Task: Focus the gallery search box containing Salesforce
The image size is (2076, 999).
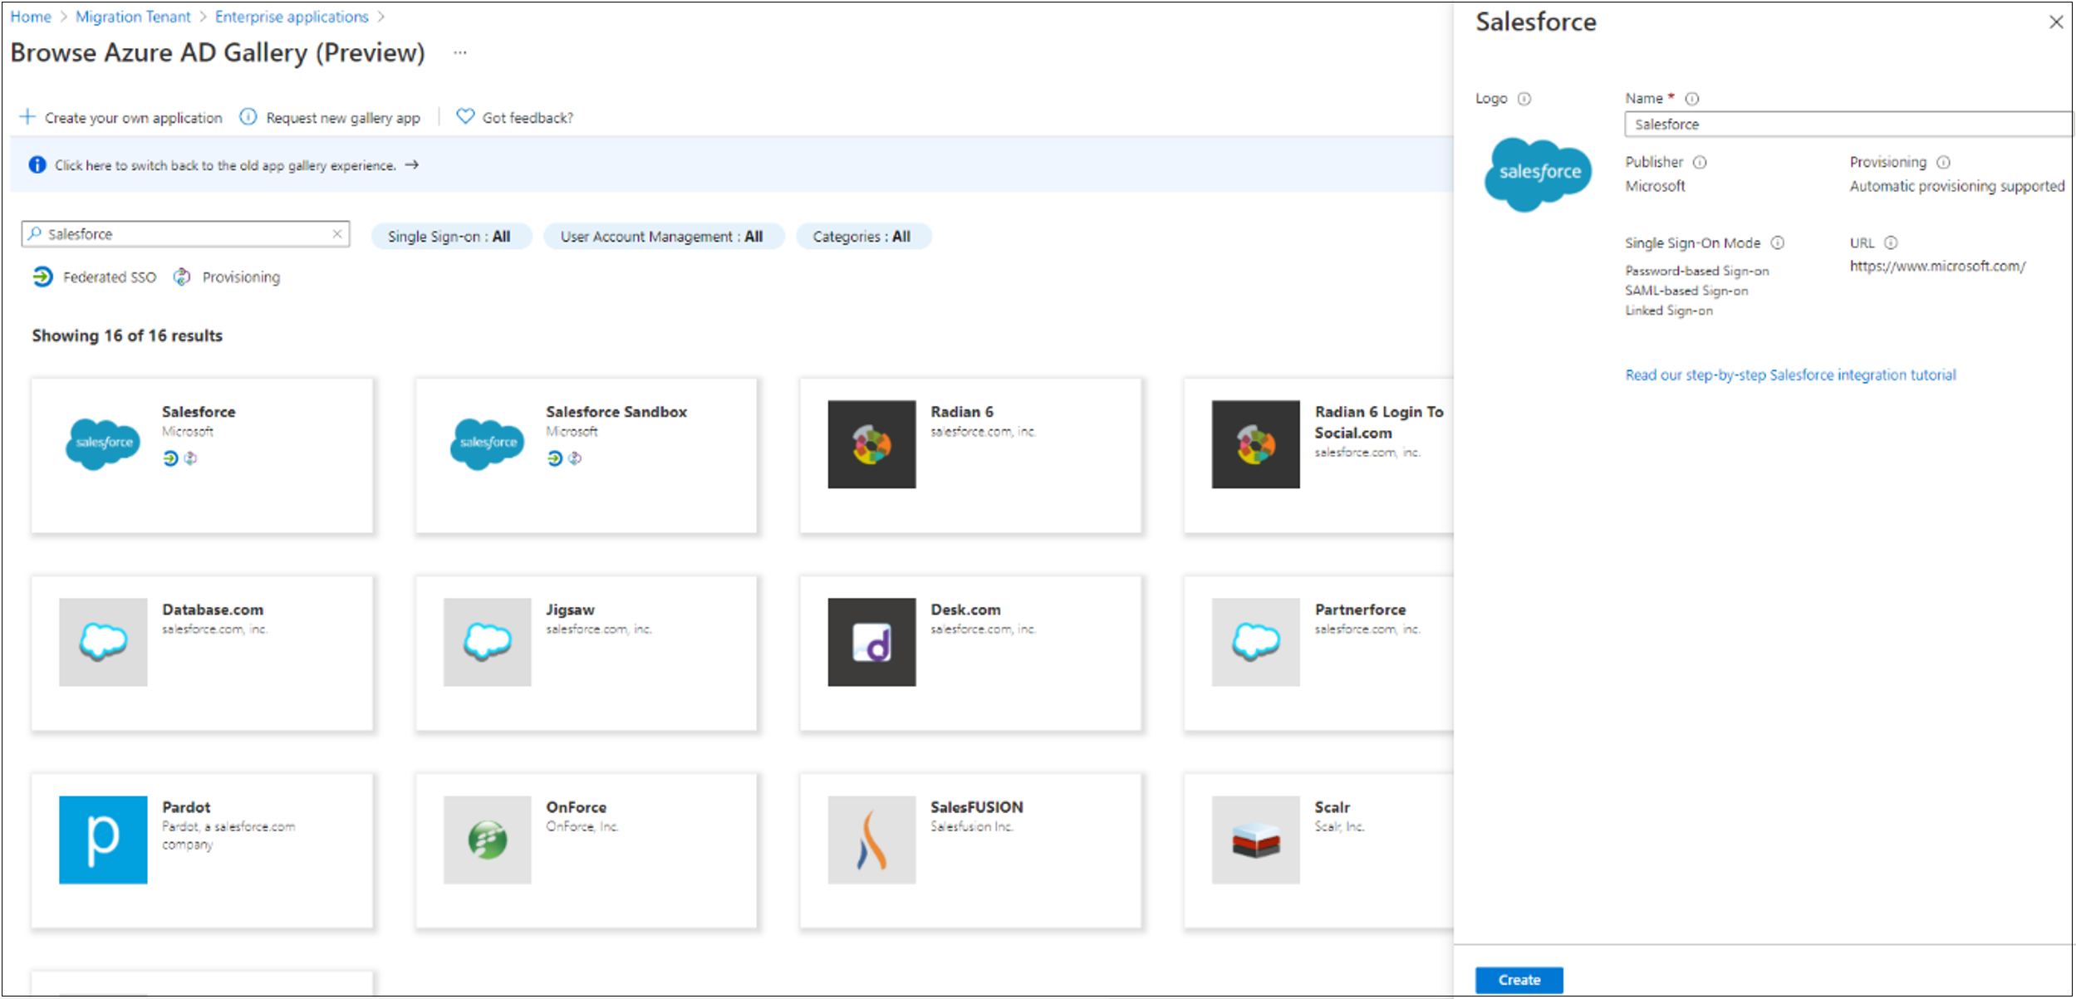Action: pyautogui.click(x=187, y=234)
